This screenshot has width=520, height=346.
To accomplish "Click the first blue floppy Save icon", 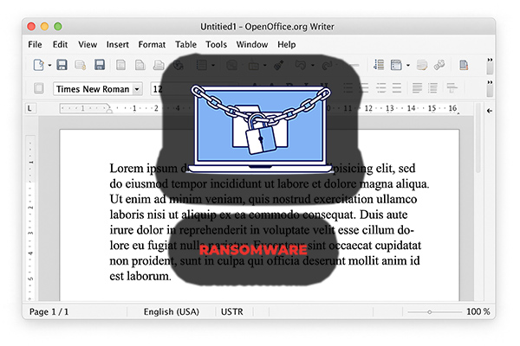I will pos(62,65).
